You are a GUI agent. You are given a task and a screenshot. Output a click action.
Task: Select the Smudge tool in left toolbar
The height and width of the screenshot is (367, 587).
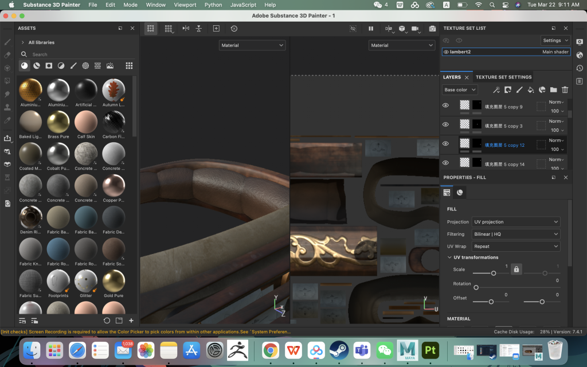coord(7,94)
